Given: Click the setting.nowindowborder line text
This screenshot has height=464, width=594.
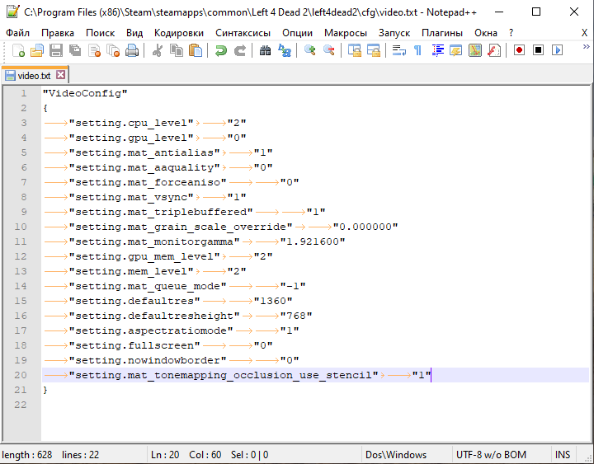Looking at the screenshot, I should 148,360.
